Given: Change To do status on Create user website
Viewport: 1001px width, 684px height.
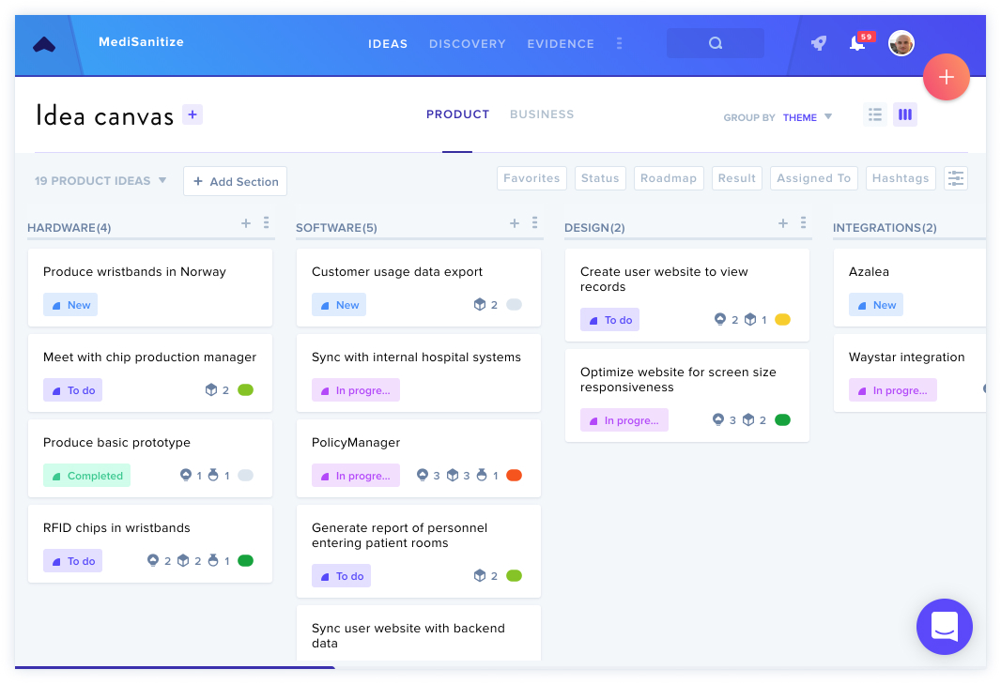Looking at the screenshot, I should (609, 320).
